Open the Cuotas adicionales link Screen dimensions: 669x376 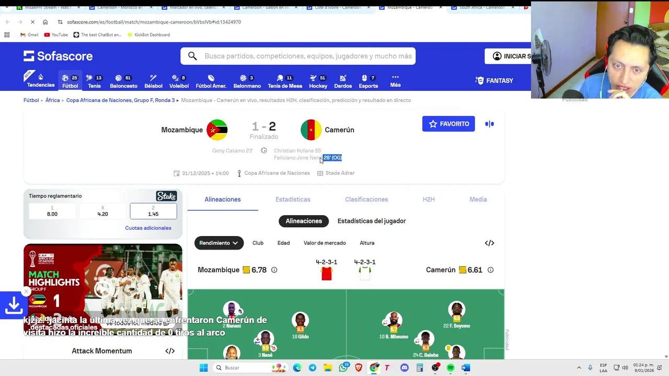[x=148, y=228]
